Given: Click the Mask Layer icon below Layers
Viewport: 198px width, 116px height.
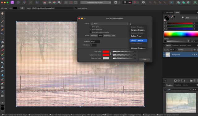Looking at the screenshot, I should pyautogui.click(x=175, y=81).
